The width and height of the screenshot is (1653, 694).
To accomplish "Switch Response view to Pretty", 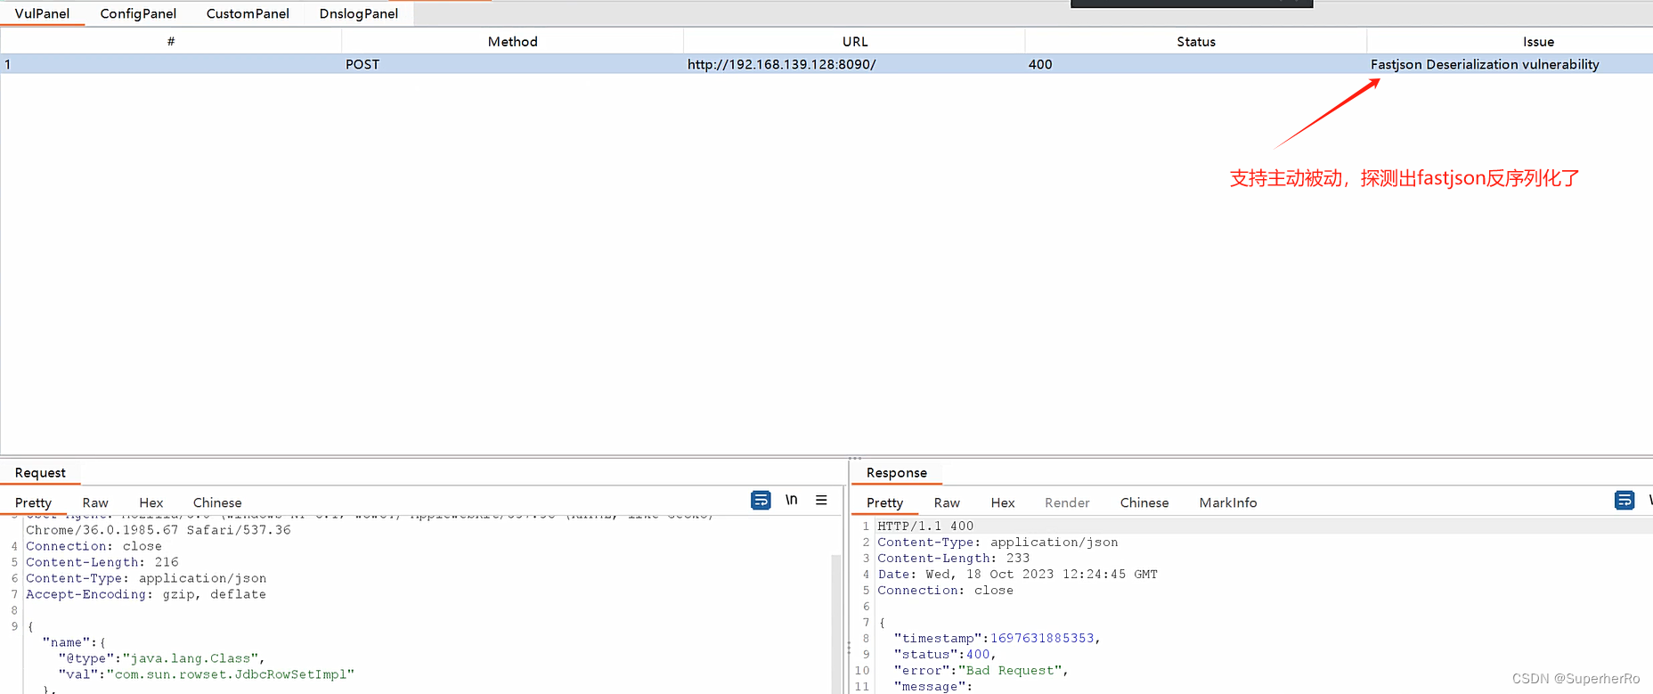I will [884, 502].
